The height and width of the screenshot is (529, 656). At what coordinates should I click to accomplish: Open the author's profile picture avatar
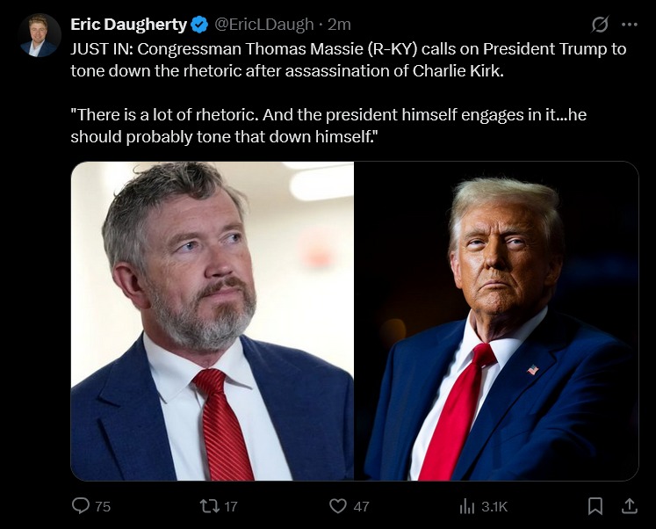click(x=39, y=35)
